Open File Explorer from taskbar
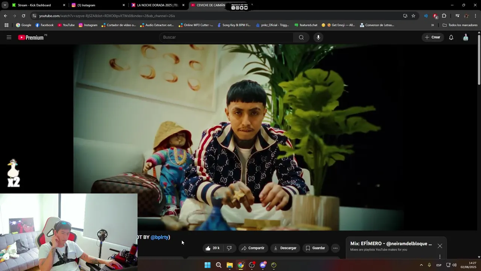481x271 pixels. (230, 265)
